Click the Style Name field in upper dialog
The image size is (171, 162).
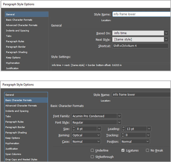[x=141, y=14]
